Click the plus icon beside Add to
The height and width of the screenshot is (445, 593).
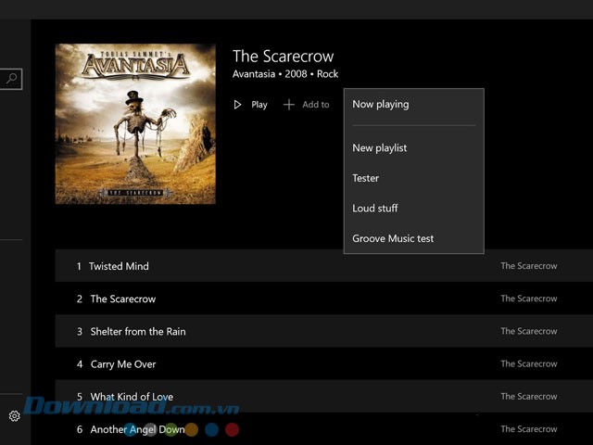click(289, 105)
